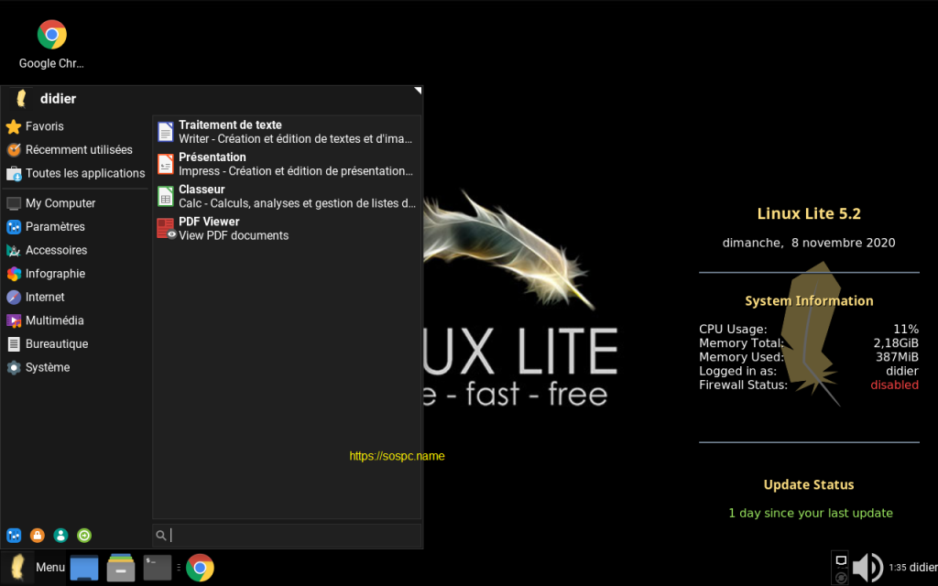938x586 pixels.
Task: Launch Traitement de texte (Writer)
Action: [x=287, y=132]
